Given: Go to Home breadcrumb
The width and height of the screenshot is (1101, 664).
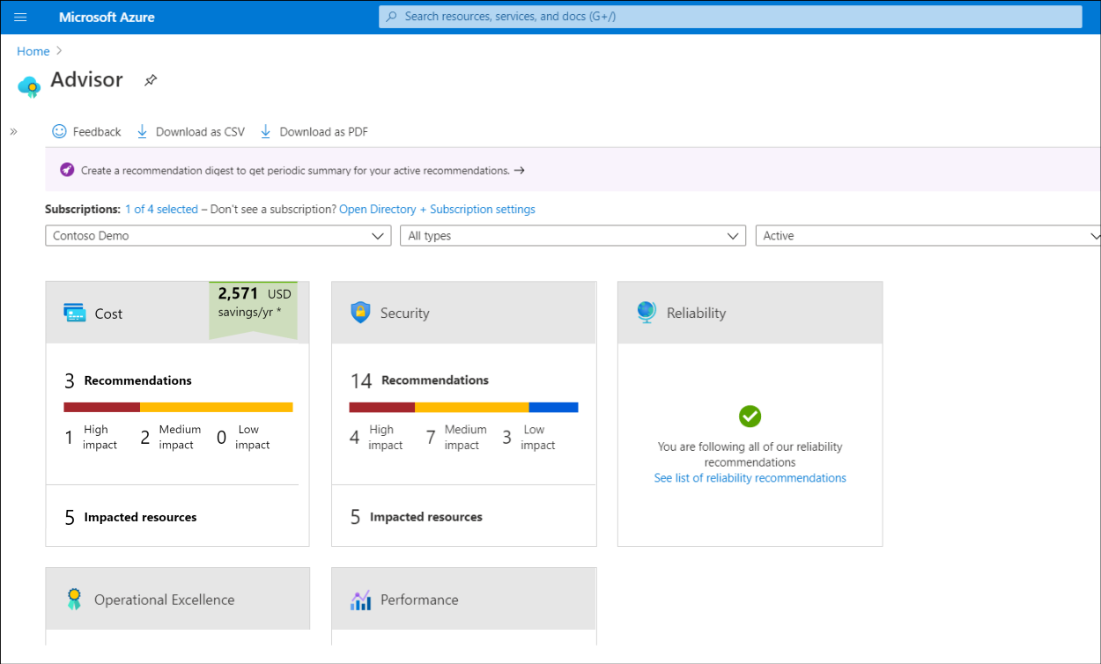Looking at the screenshot, I should tap(33, 52).
